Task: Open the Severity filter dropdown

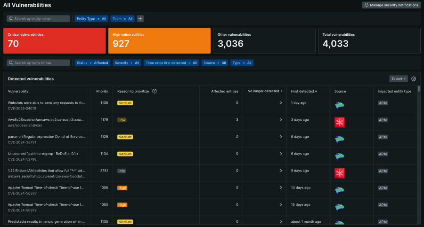Action: pyautogui.click(x=127, y=63)
